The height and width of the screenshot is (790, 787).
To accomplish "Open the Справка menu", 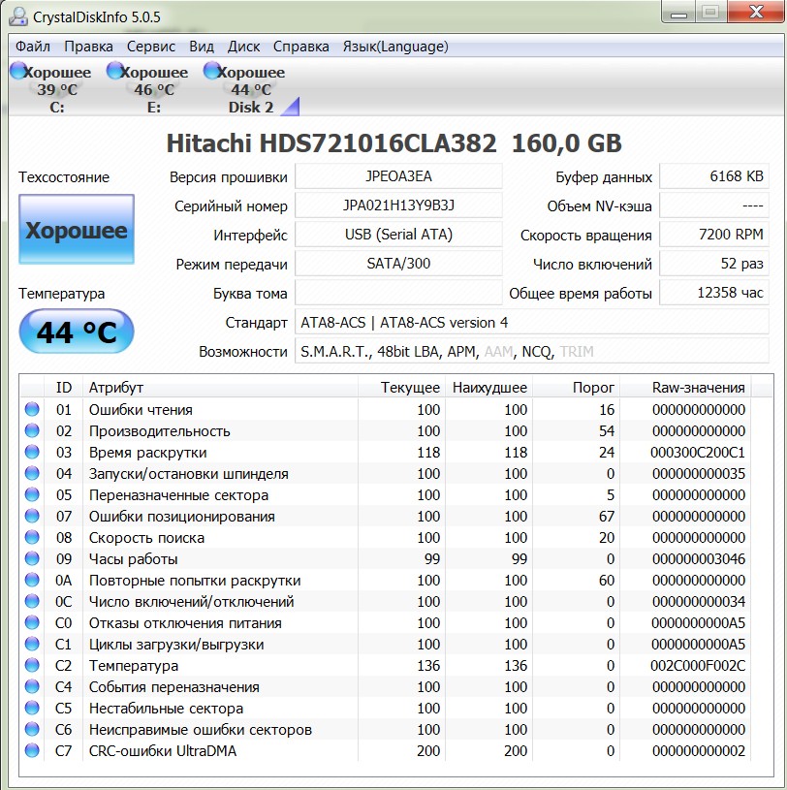I will coord(300,47).
